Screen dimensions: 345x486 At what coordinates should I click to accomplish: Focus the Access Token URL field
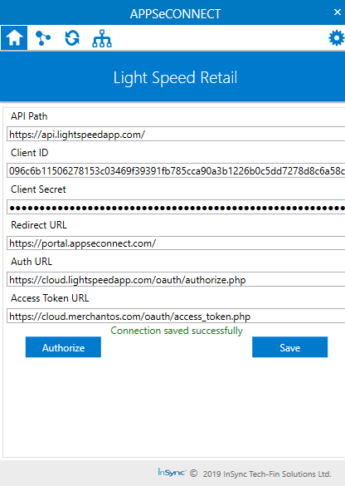176,316
